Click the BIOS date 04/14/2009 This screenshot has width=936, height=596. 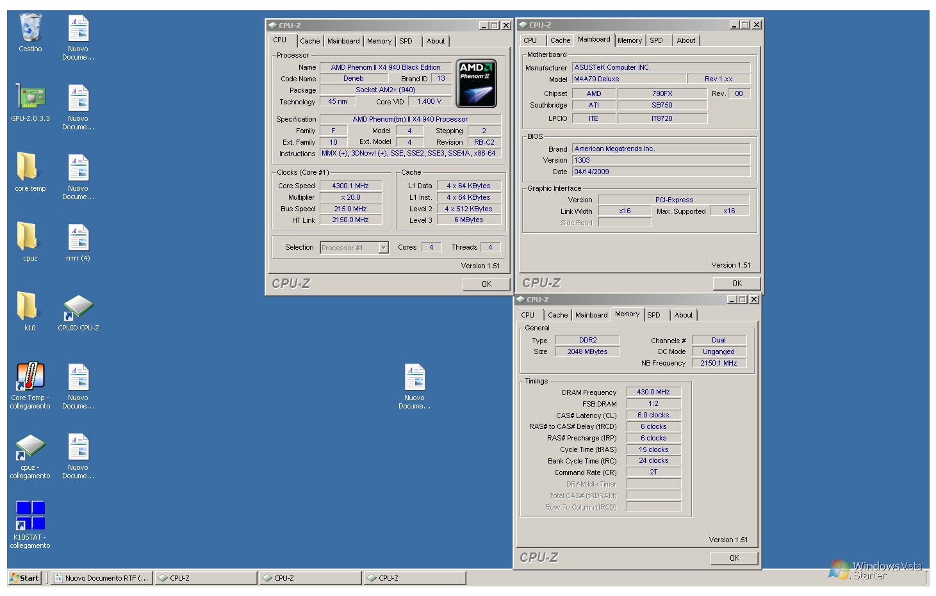(661, 172)
